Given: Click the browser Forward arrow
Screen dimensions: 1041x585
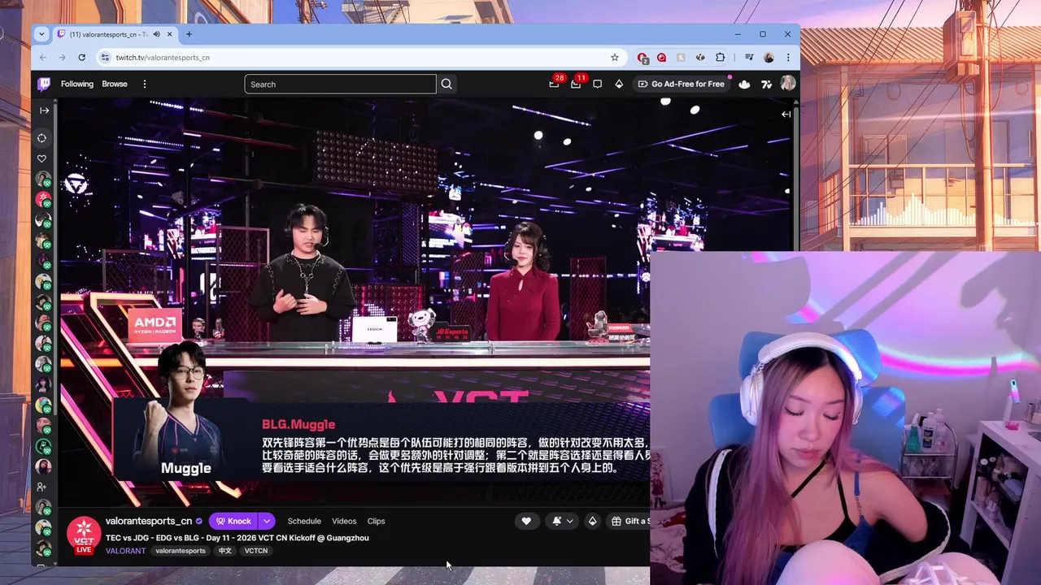Looking at the screenshot, I should [62, 58].
